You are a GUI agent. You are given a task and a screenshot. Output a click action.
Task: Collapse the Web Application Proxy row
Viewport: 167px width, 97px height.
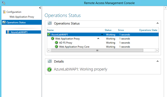pyautogui.click(x=98, y=39)
